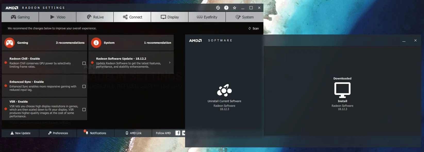Click the Install Radeon Software monitor icon
Image resolution: width=424 pixels, height=152 pixels.
tap(342, 90)
